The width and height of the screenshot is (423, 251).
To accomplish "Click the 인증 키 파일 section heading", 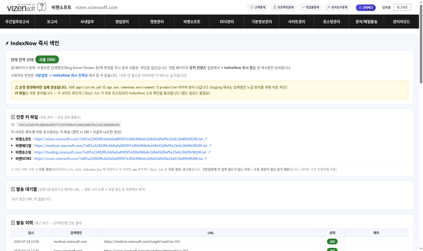I will pos(25,117).
